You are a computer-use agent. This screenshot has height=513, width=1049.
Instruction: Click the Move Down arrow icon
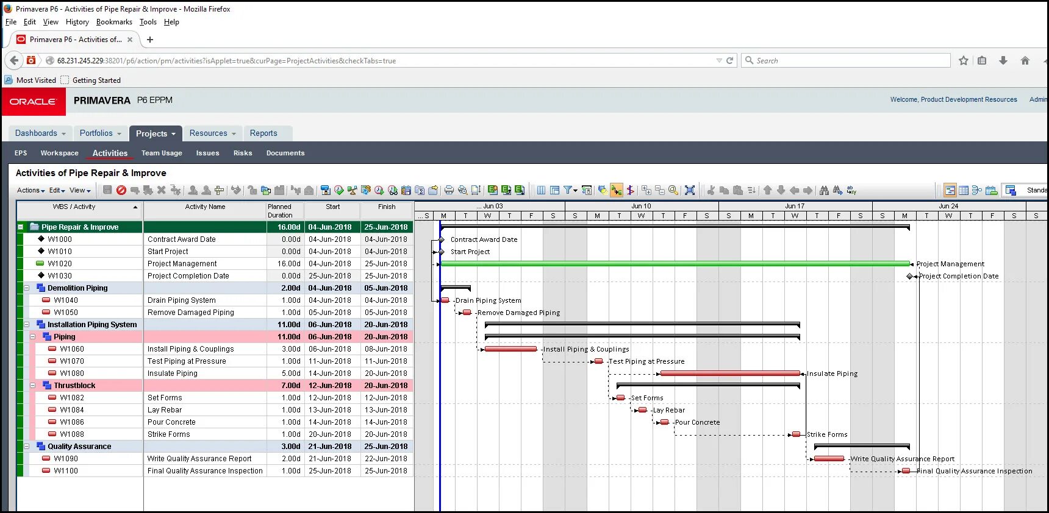pos(781,190)
